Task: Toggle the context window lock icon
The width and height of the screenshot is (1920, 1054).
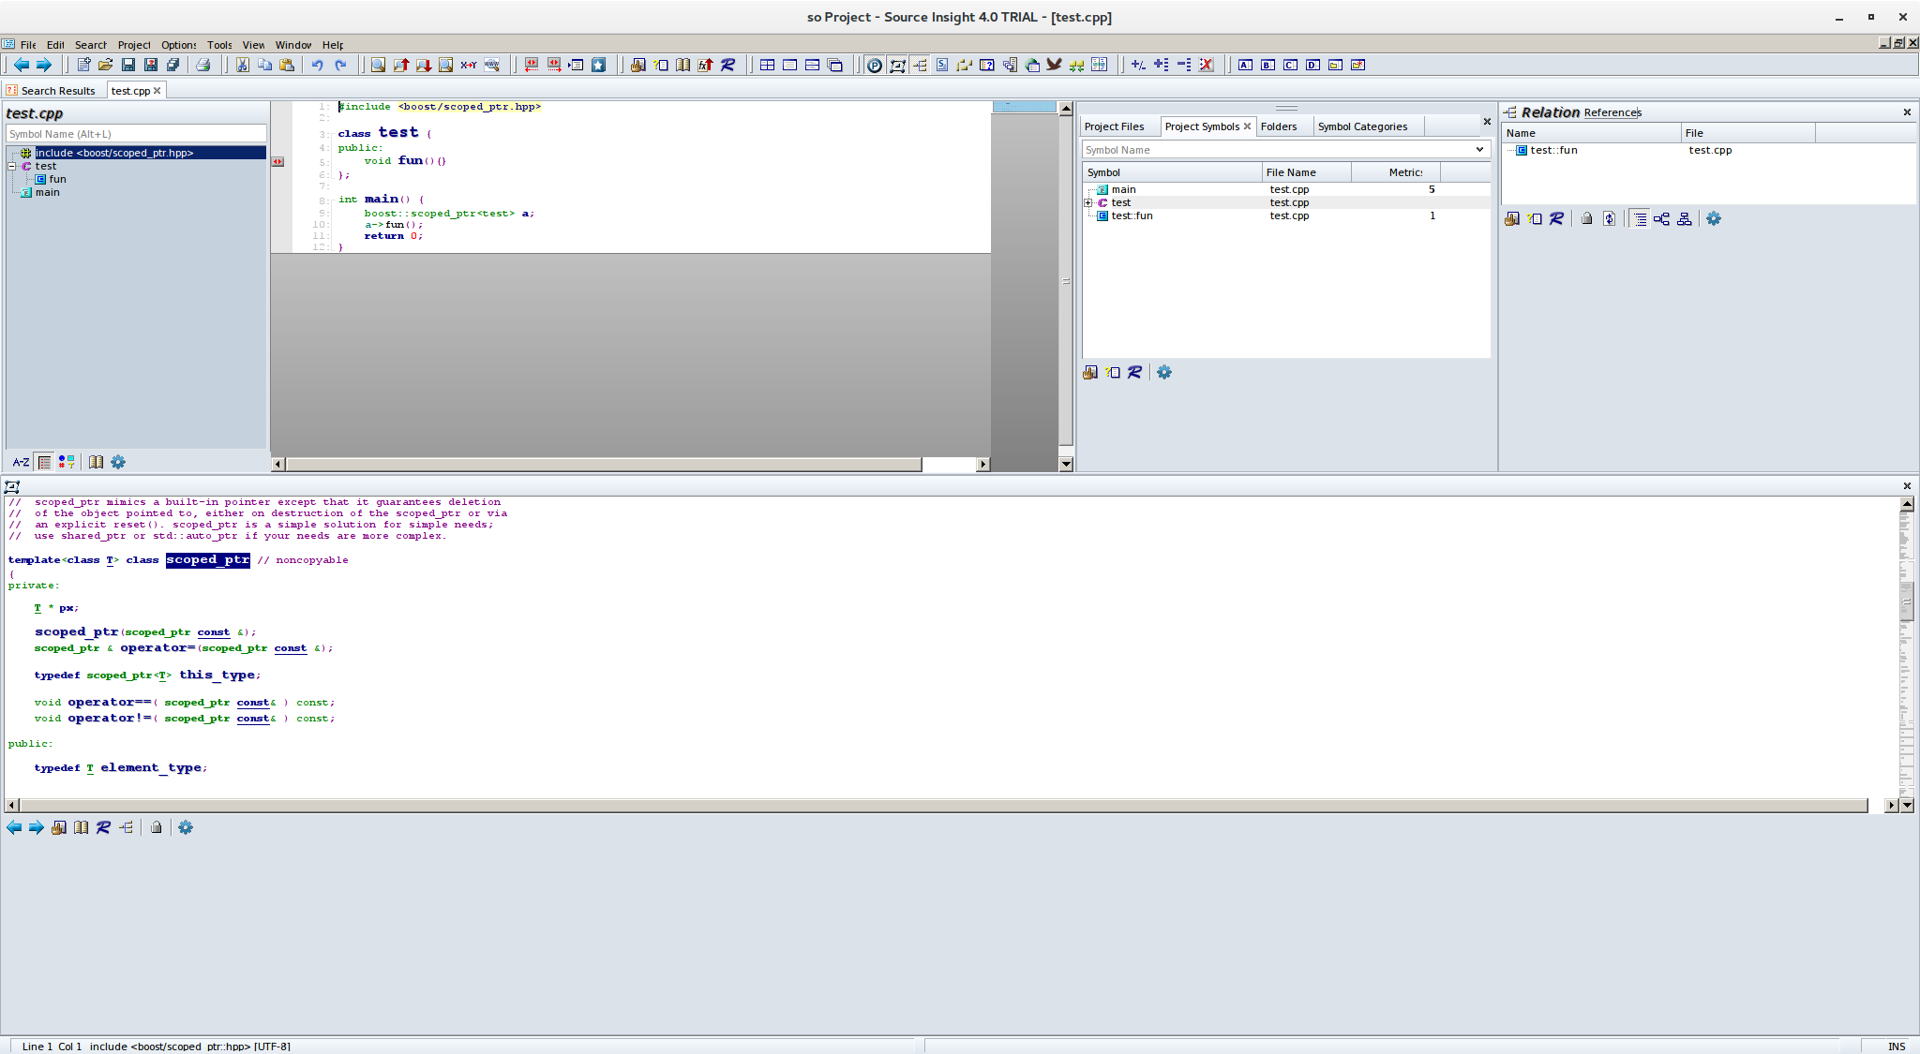Action: pos(156,827)
